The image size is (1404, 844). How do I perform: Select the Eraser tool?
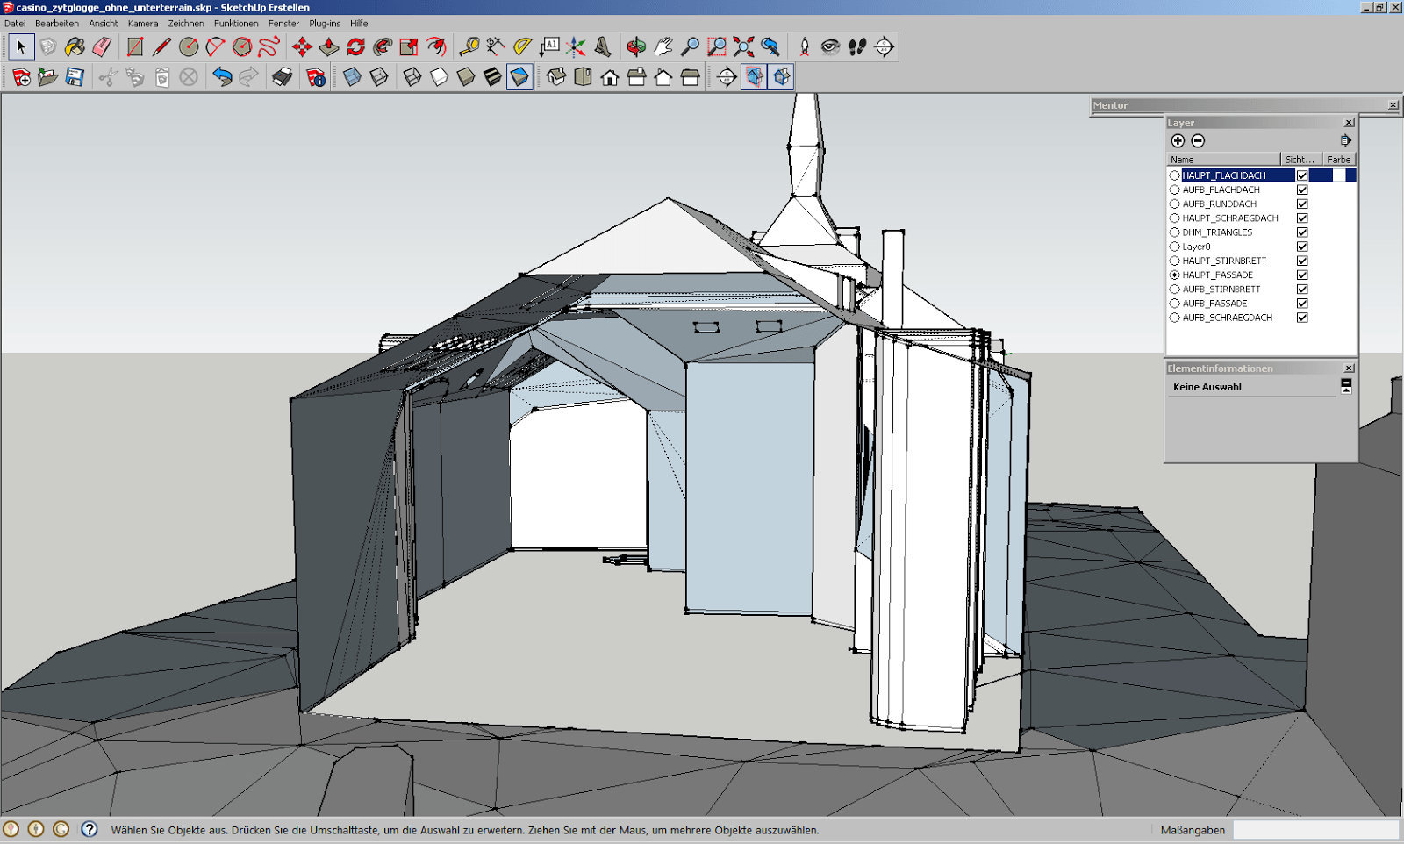tap(102, 46)
